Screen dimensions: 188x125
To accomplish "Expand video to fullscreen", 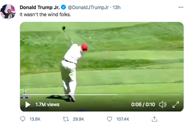I will click(176, 105).
